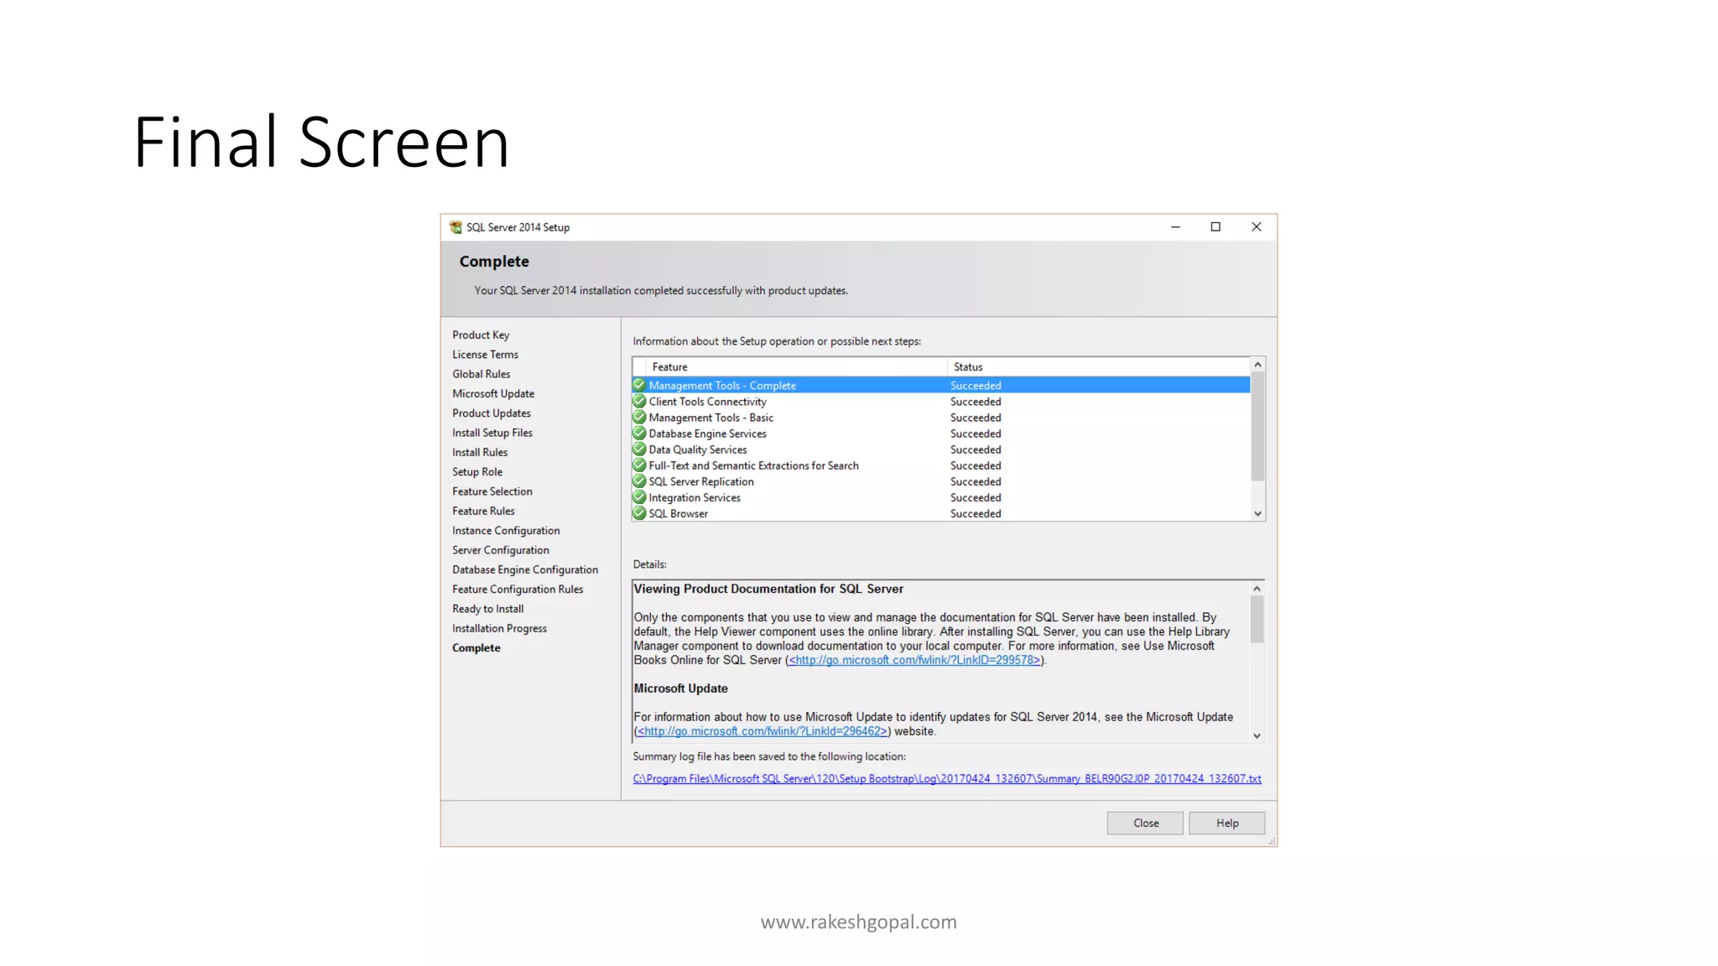This screenshot has height=966, width=1718.
Task: Click the bold Complete step in sidebar
Action: [476, 648]
